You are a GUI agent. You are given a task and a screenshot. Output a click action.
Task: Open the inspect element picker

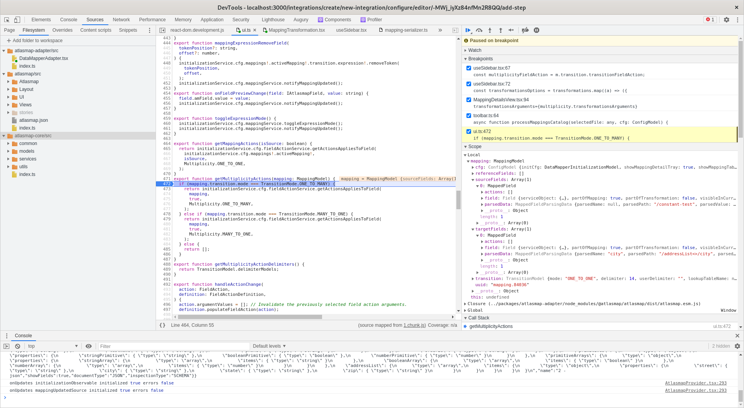[x=7, y=20]
